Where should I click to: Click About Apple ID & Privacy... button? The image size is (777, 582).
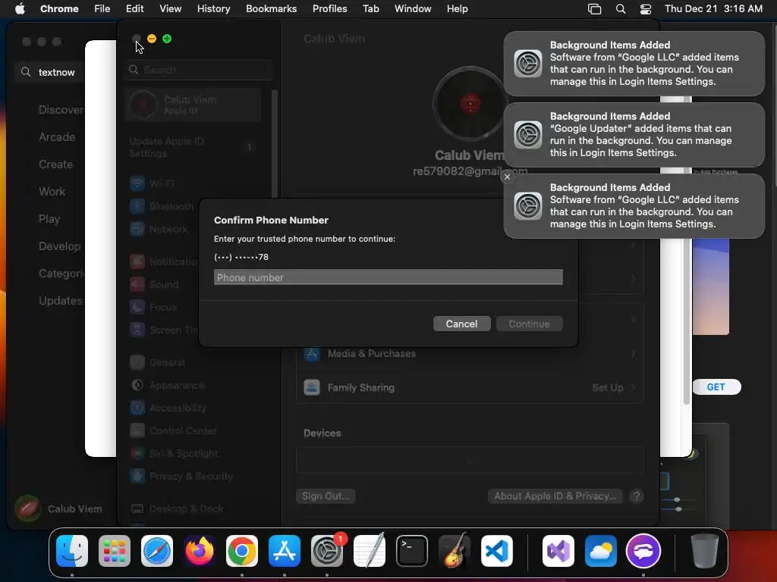point(555,496)
